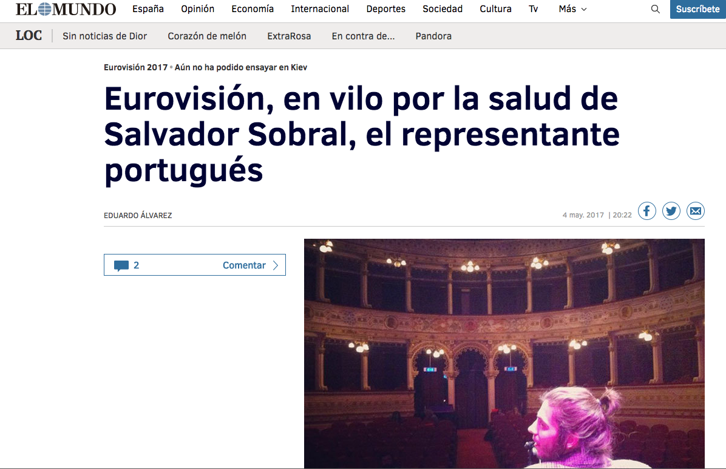Click the article headline text
Image resolution: width=726 pixels, height=469 pixels.
[362, 135]
